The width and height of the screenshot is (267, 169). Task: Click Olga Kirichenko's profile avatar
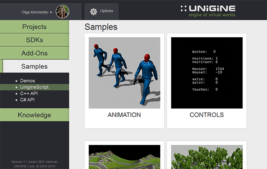click(62, 12)
